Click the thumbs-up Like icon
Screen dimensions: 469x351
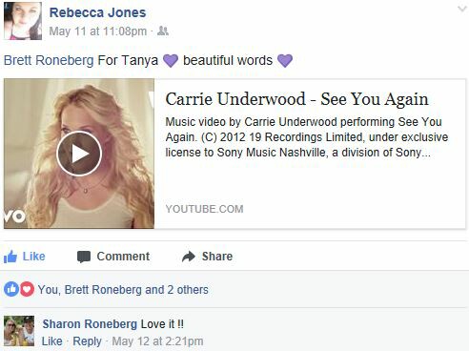click(x=10, y=257)
